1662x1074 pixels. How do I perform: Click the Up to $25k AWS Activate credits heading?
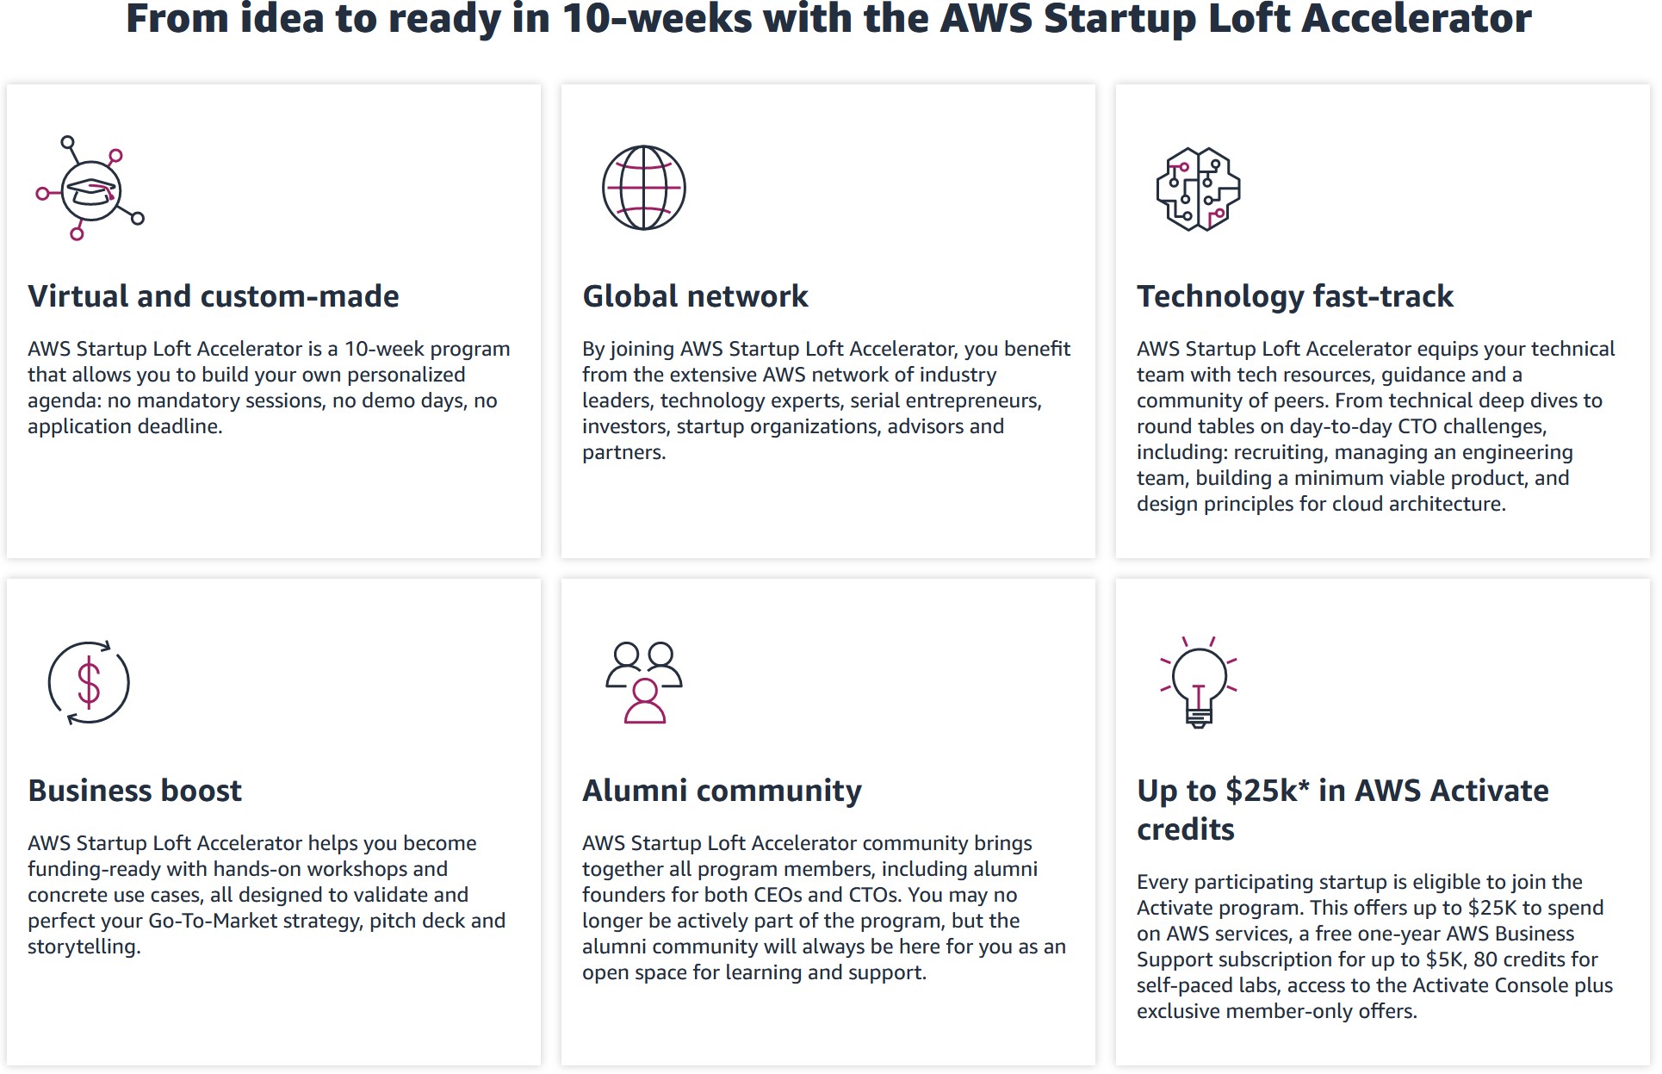1343,810
